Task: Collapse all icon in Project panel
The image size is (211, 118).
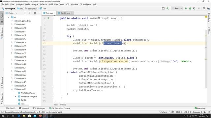Action: point(29,13)
